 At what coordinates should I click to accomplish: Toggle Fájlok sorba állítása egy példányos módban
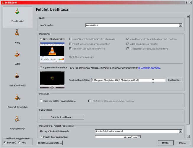tap(89, 101)
